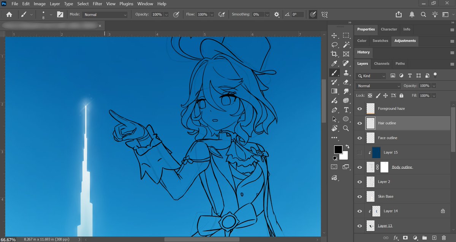
Task: Hide the Foreground haze layer
Action: pos(360,109)
